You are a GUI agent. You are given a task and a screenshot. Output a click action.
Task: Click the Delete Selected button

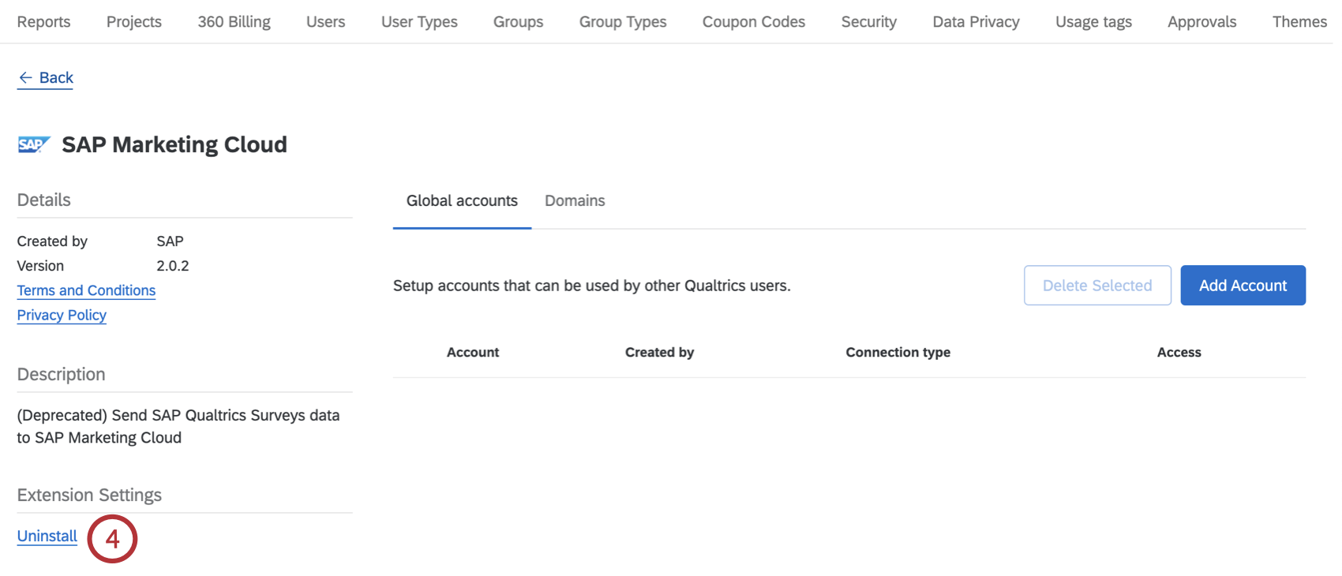click(1097, 286)
